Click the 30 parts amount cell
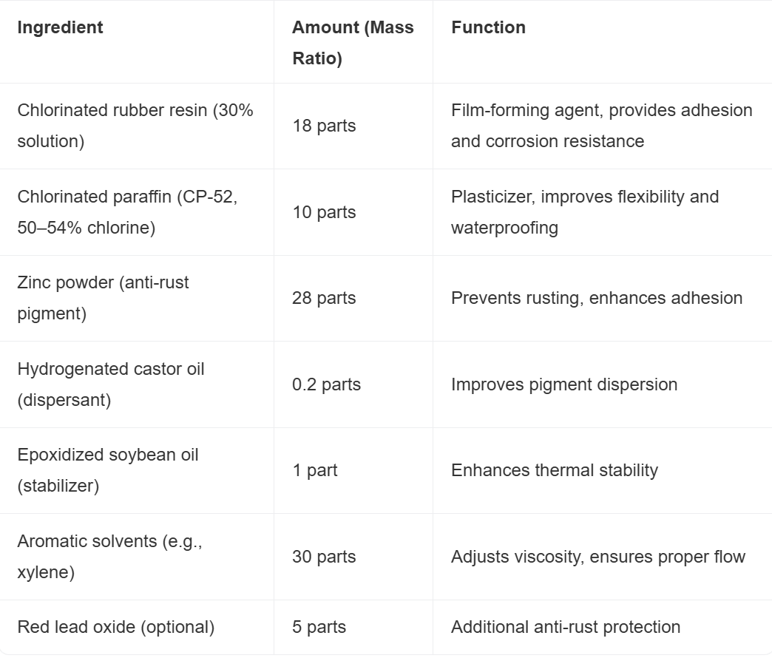The width and height of the screenshot is (772, 658). pyautogui.click(x=324, y=557)
